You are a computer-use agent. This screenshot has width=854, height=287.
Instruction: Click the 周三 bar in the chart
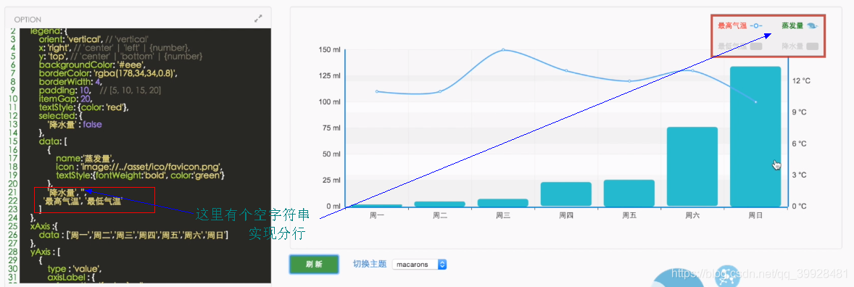502,203
